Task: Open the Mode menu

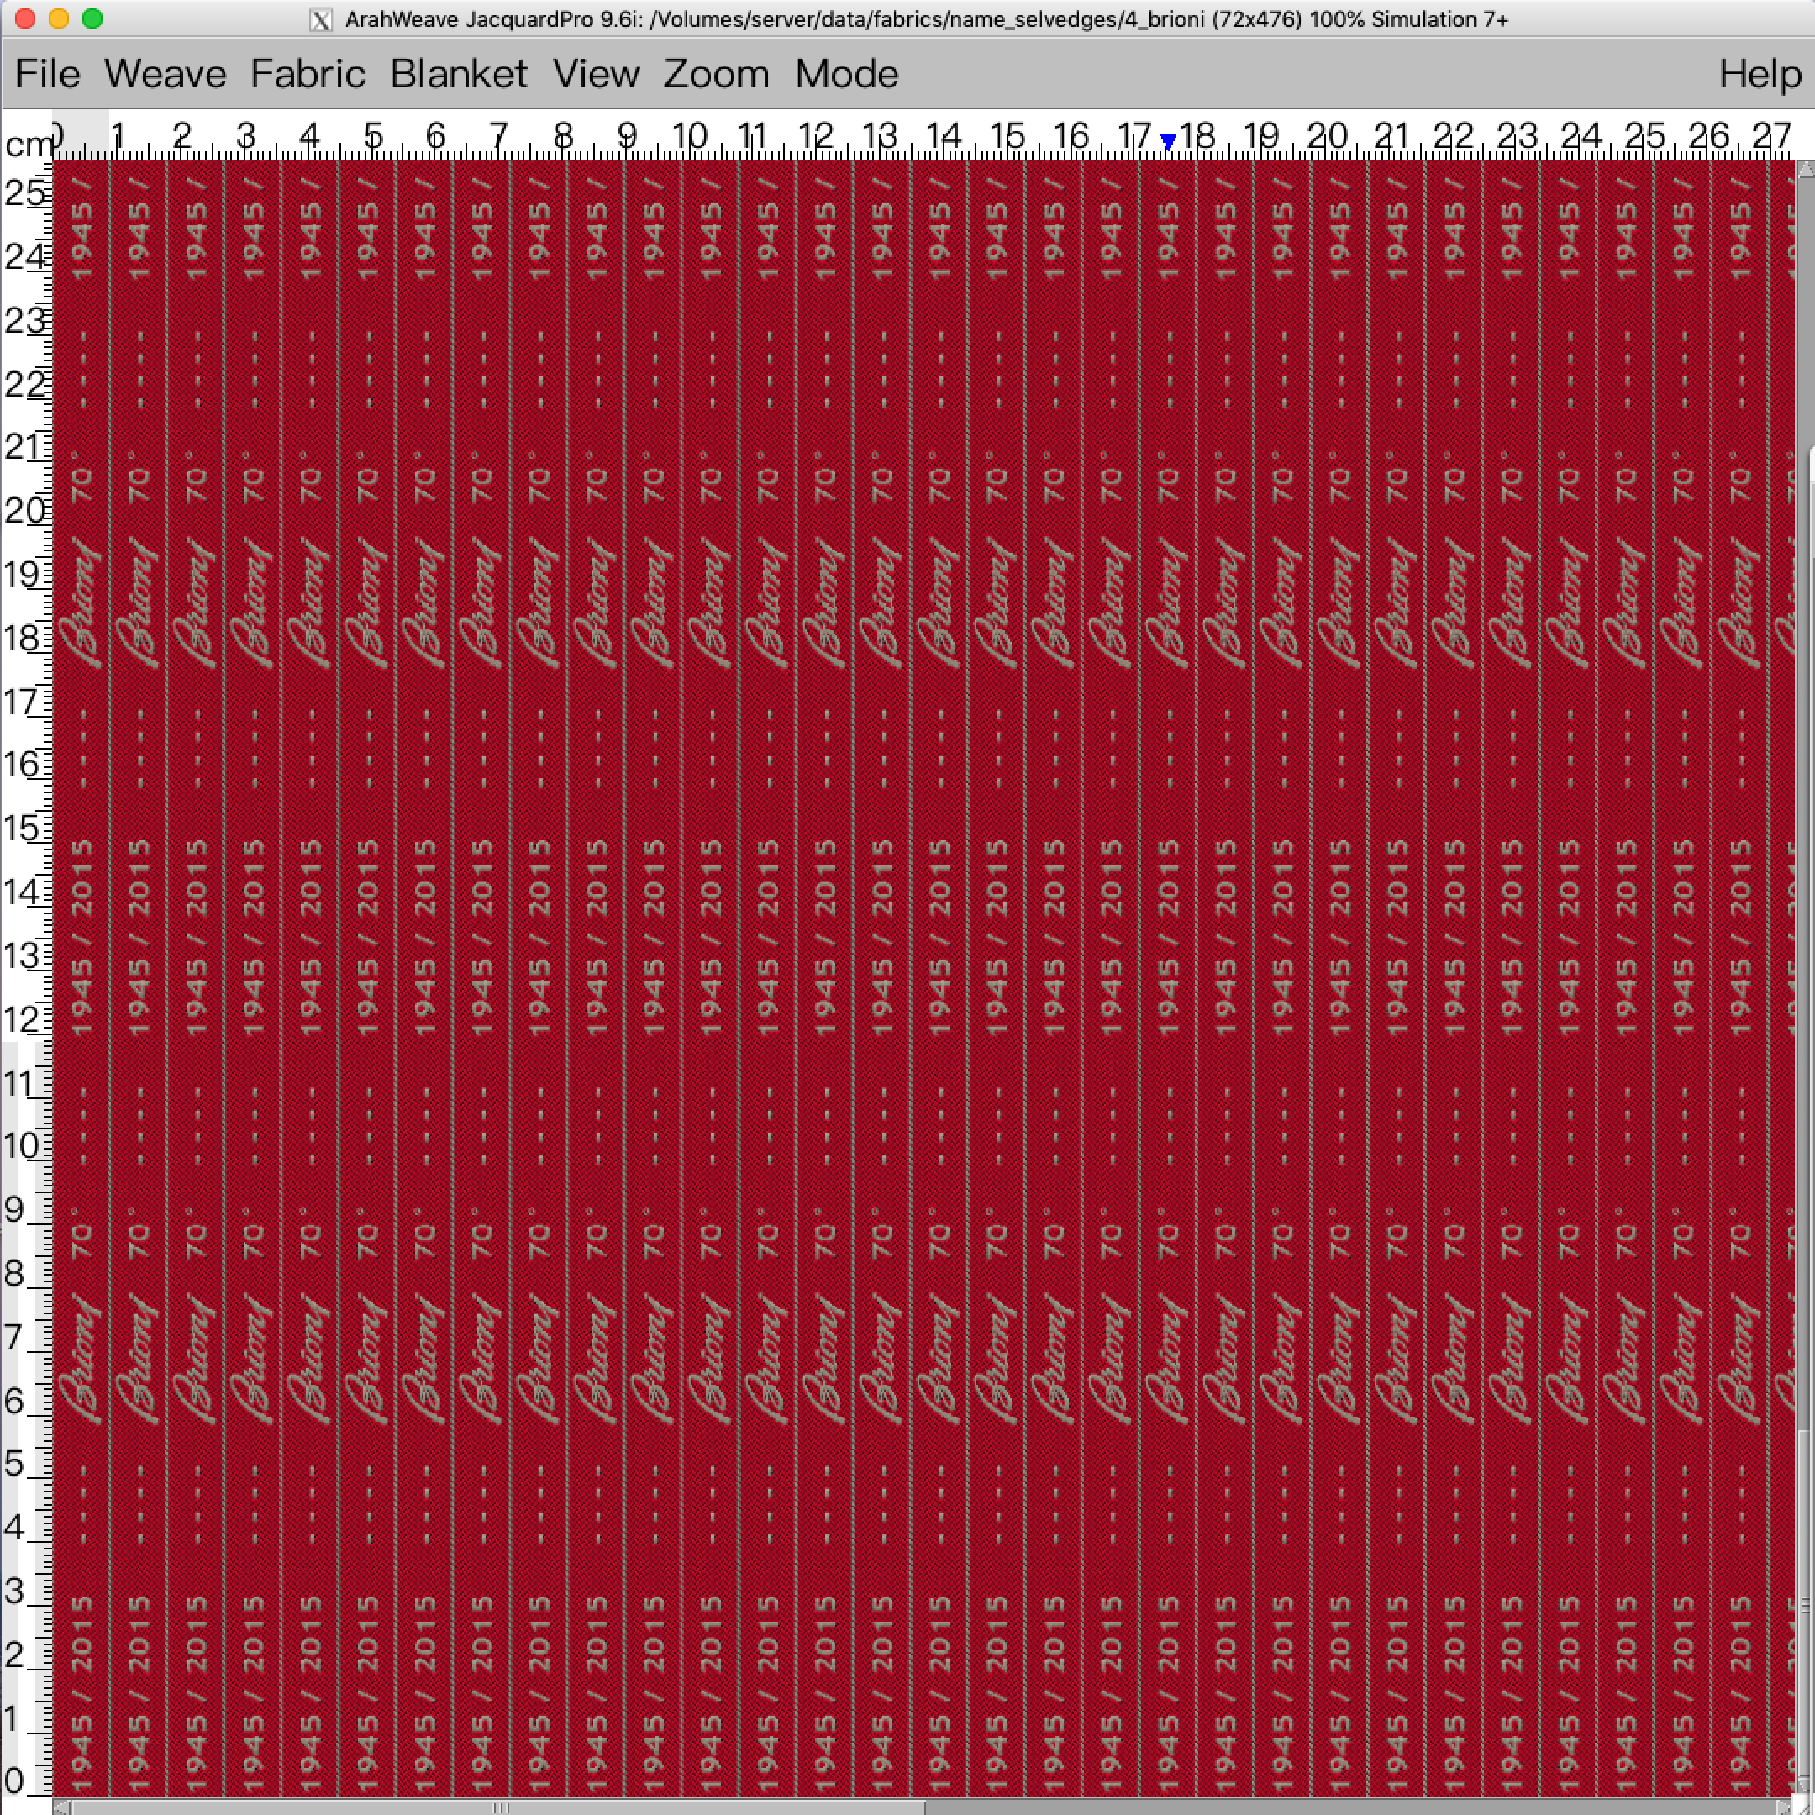Action: click(x=846, y=73)
